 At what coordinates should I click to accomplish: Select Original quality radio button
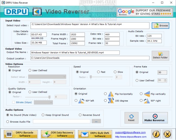(10, 92)
